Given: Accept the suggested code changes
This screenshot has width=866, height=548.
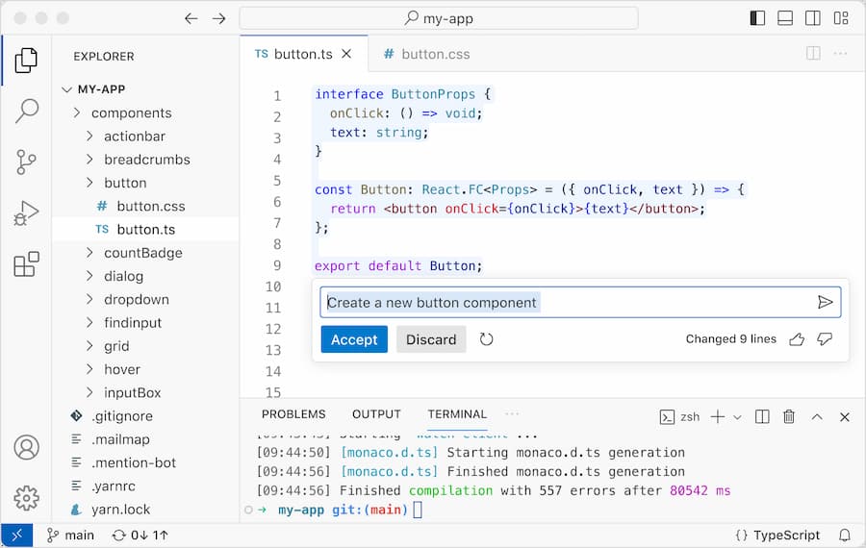Looking at the screenshot, I should [354, 339].
